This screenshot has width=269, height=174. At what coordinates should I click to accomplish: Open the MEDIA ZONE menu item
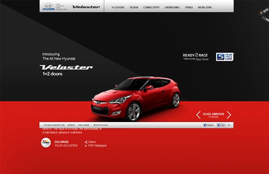tap(205, 7)
